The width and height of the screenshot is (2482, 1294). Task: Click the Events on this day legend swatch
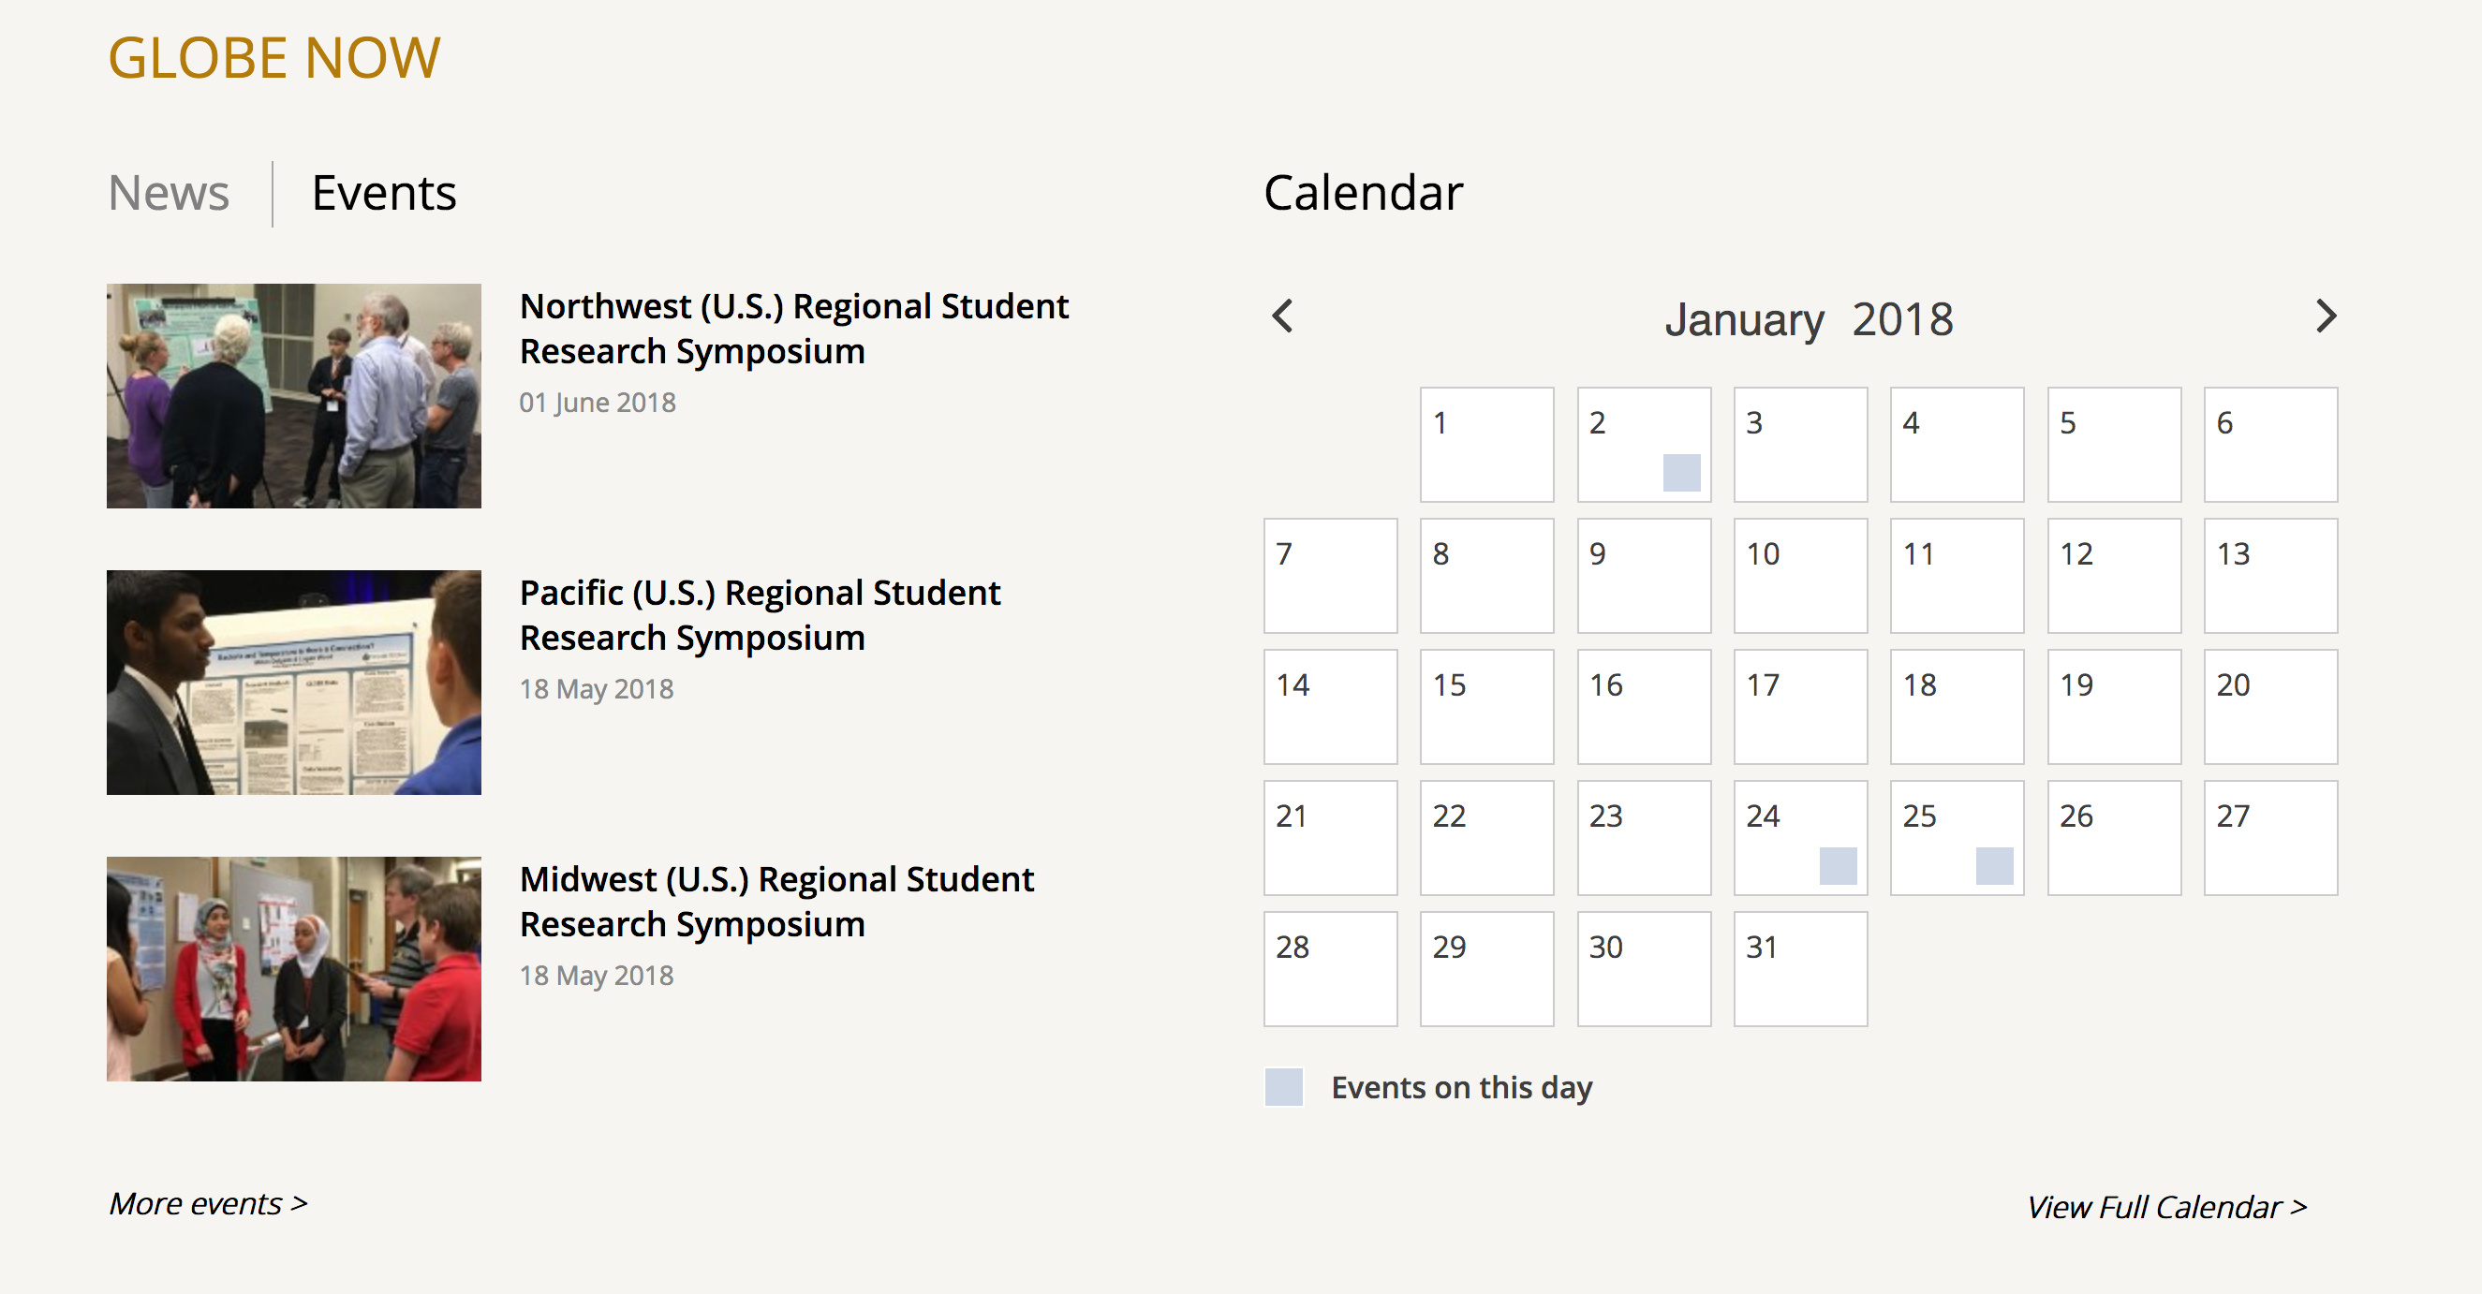(1283, 1087)
